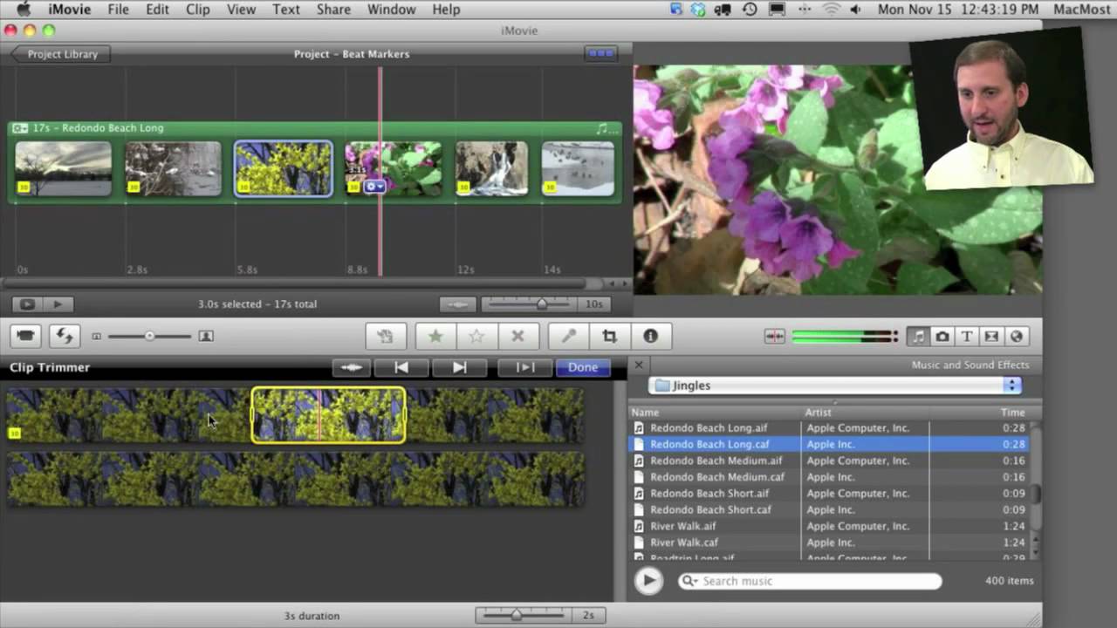This screenshot has height=628, width=1117.
Task: Open the search magnifier options menu
Action: (x=689, y=581)
